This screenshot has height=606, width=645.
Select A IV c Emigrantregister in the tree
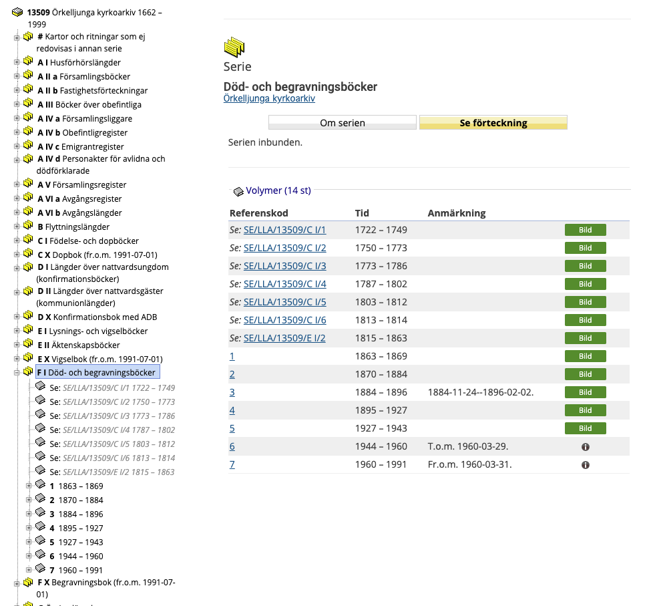point(81,146)
